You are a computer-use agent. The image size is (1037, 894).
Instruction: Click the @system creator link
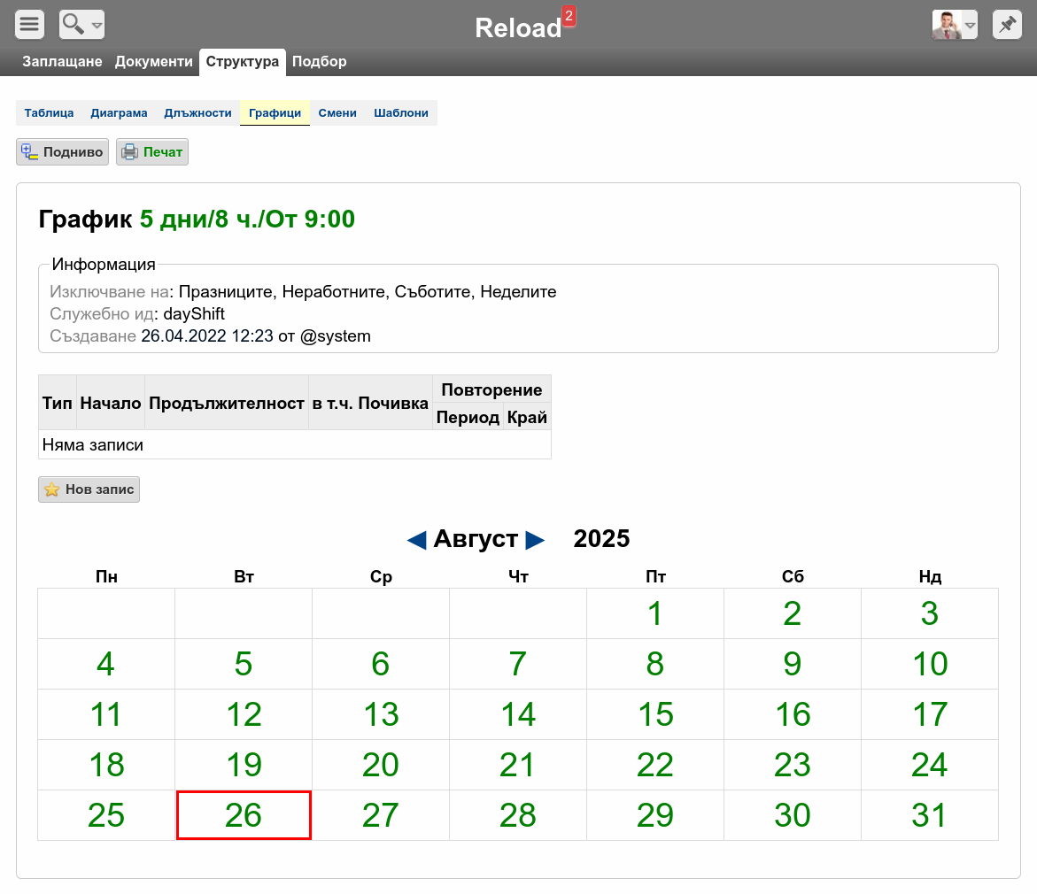pos(336,335)
